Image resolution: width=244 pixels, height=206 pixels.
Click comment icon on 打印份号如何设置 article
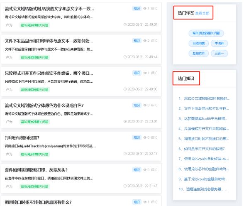coord(153,137)
